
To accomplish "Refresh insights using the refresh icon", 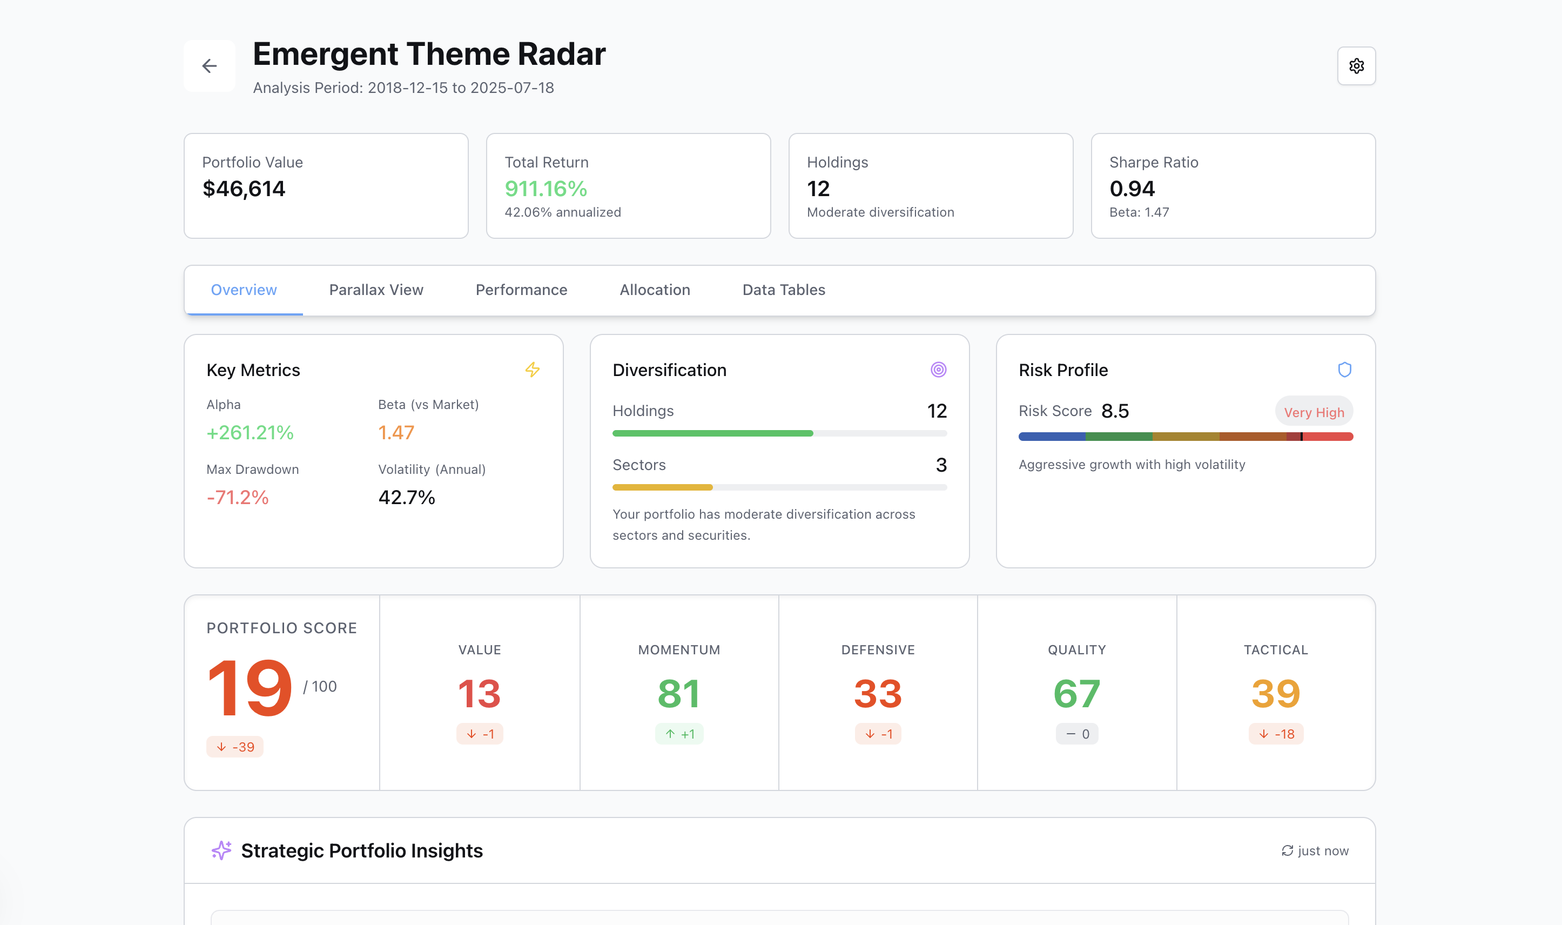I will click(x=1287, y=849).
